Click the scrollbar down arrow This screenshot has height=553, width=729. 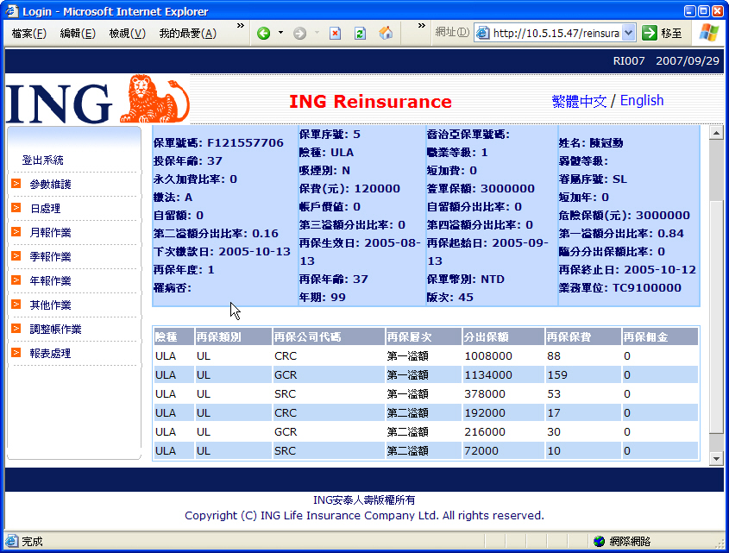point(716,459)
